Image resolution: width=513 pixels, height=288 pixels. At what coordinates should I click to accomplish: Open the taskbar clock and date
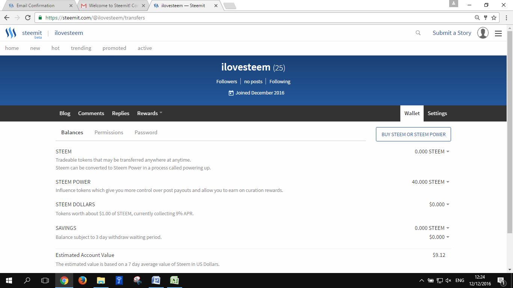tap(480, 280)
